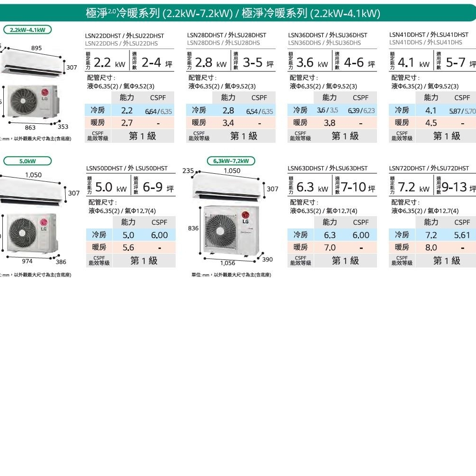Viewport: 476px width, 476px height.
Task: Click 第 1 級 efficiency grade for LSN63
Action: click(346, 260)
